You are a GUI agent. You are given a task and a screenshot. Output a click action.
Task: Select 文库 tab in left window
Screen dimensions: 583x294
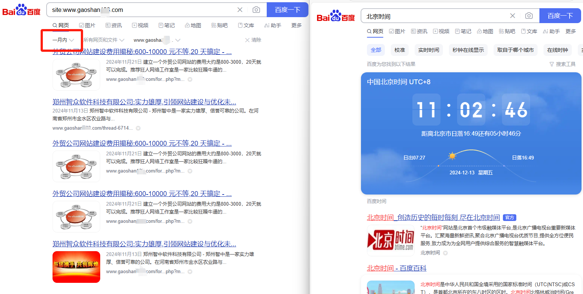(246, 25)
